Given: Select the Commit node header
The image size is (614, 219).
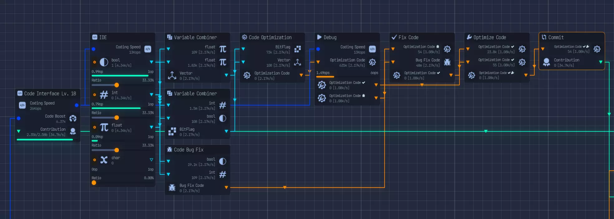Looking at the screenshot, I should point(556,37).
